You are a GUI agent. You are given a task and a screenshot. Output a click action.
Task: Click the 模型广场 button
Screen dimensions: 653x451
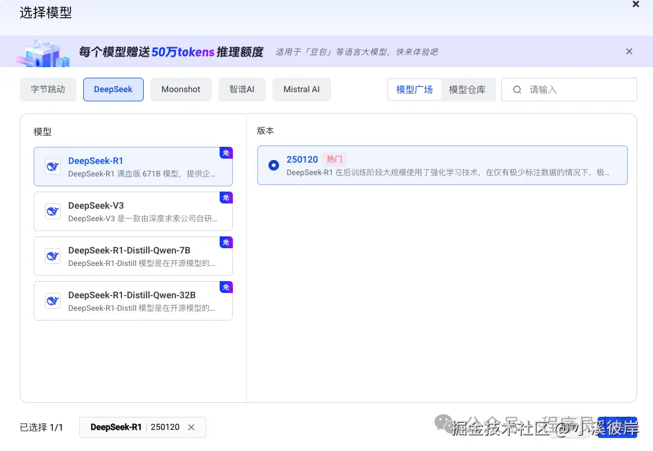[x=414, y=89]
